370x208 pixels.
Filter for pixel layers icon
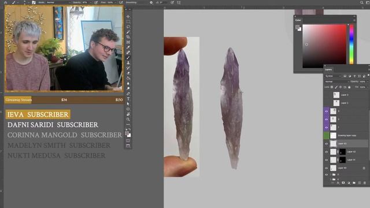pyautogui.click(x=345, y=76)
